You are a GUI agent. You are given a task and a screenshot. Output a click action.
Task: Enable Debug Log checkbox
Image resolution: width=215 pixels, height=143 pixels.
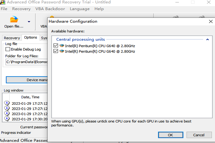tap(8, 49)
